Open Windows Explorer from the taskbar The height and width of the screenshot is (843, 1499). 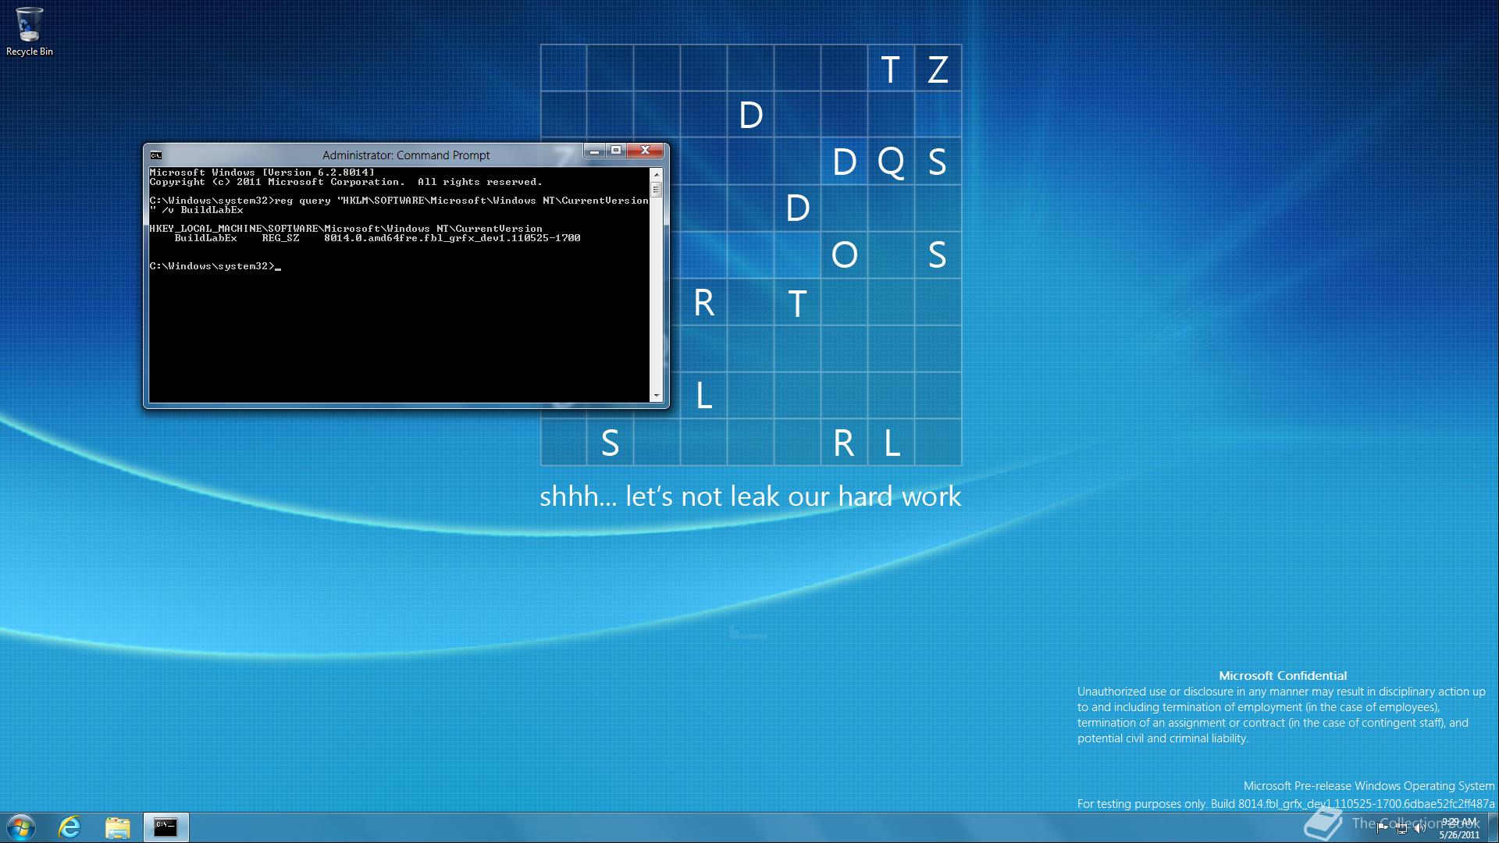[117, 827]
